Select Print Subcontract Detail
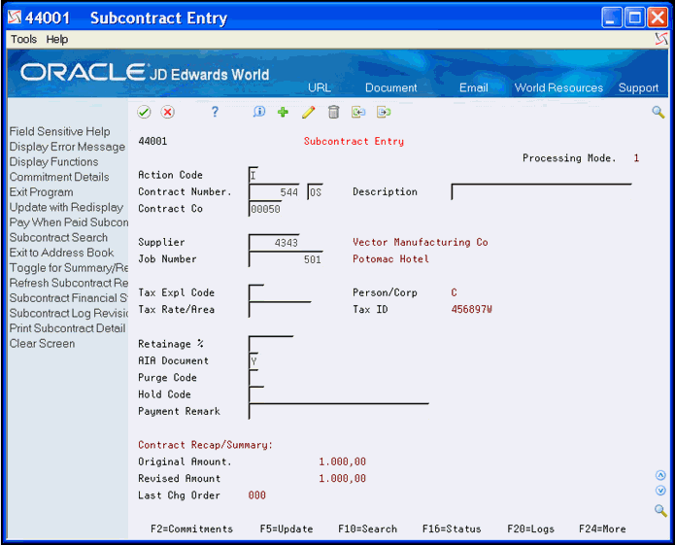Screen dimensions: 675x545 tap(68, 328)
